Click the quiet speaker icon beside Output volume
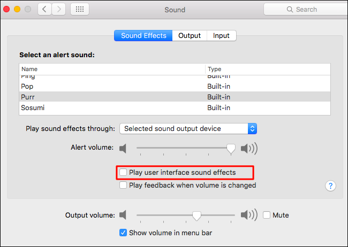Image resolution: width=348 pixels, height=247 pixels. (124, 215)
